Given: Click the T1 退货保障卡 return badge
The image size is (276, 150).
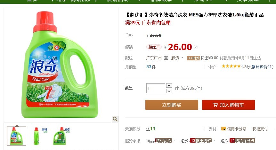Looking at the screenshot, I should tap(242, 141).
